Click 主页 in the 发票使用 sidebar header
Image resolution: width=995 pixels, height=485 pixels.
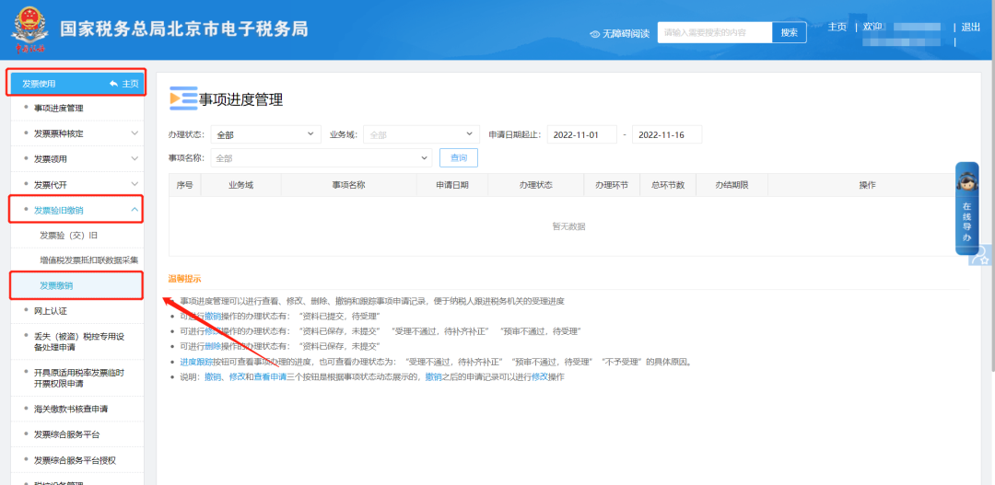click(x=130, y=84)
